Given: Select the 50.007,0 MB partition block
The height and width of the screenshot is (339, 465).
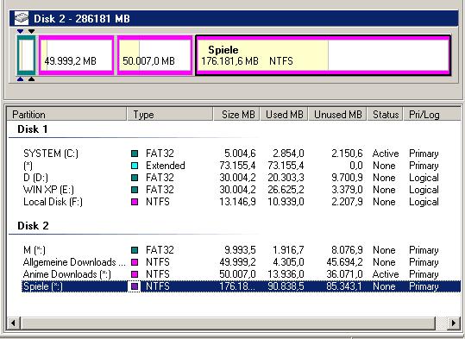Looking at the screenshot, I should click(x=154, y=55).
